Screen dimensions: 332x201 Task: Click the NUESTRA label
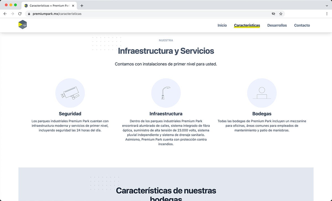coord(166,40)
